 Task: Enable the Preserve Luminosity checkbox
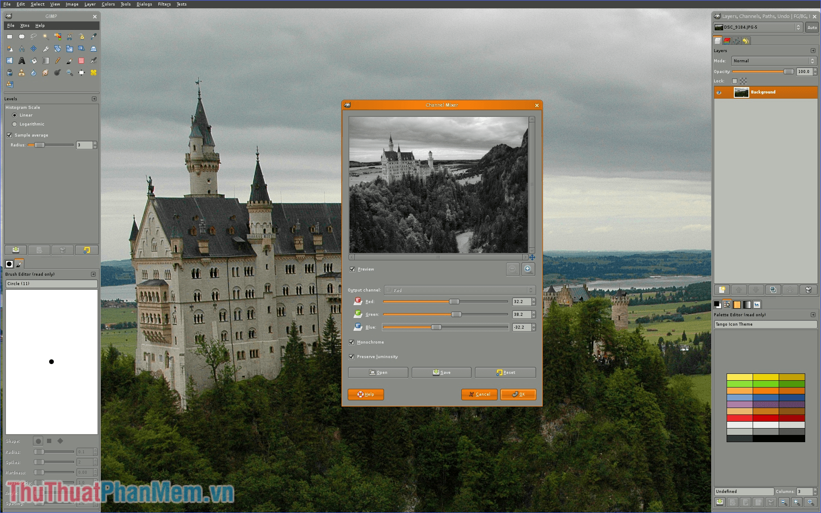352,356
